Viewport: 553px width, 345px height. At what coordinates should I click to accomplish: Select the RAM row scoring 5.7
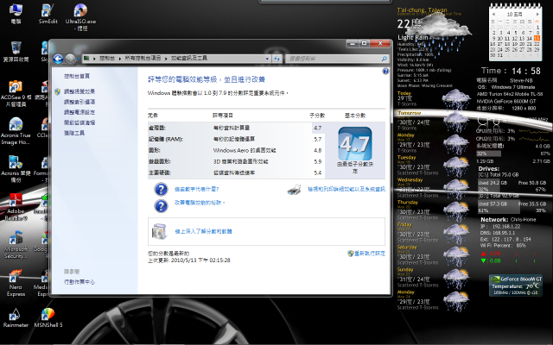(x=236, y=139)
